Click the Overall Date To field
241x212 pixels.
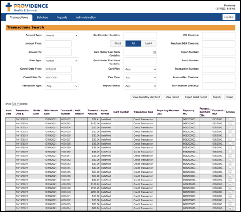(58, 78)
